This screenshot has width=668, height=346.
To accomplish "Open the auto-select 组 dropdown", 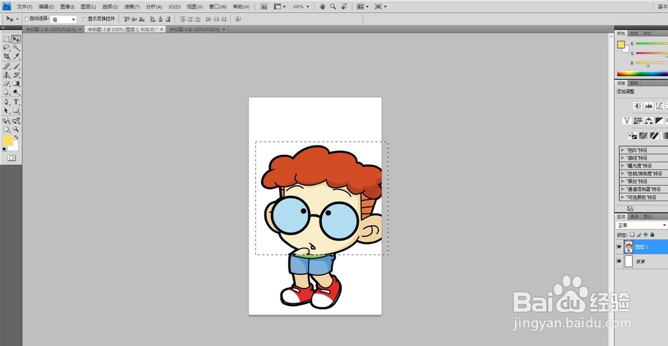I will click(x=63, y=19).
